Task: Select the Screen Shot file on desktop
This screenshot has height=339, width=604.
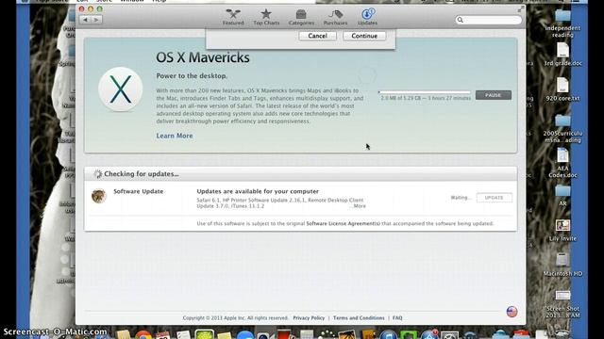Action: point(562,303)
